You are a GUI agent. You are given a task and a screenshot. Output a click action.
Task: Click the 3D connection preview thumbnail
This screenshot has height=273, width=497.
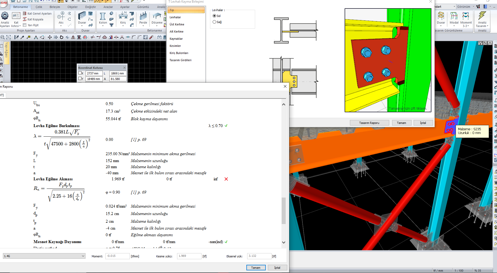click(388, 60)
